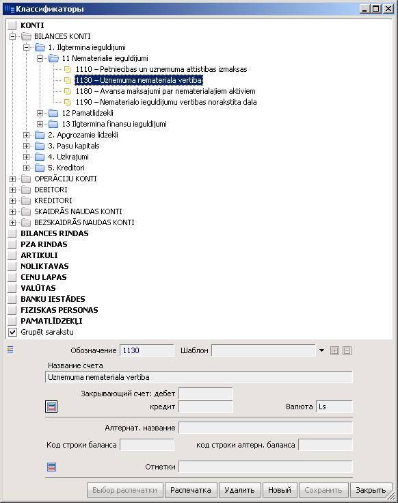The width and height of the screenshot is (398, 503).
Task: Click the red-blue icon beside Отметки
Action: click(51, 467)
